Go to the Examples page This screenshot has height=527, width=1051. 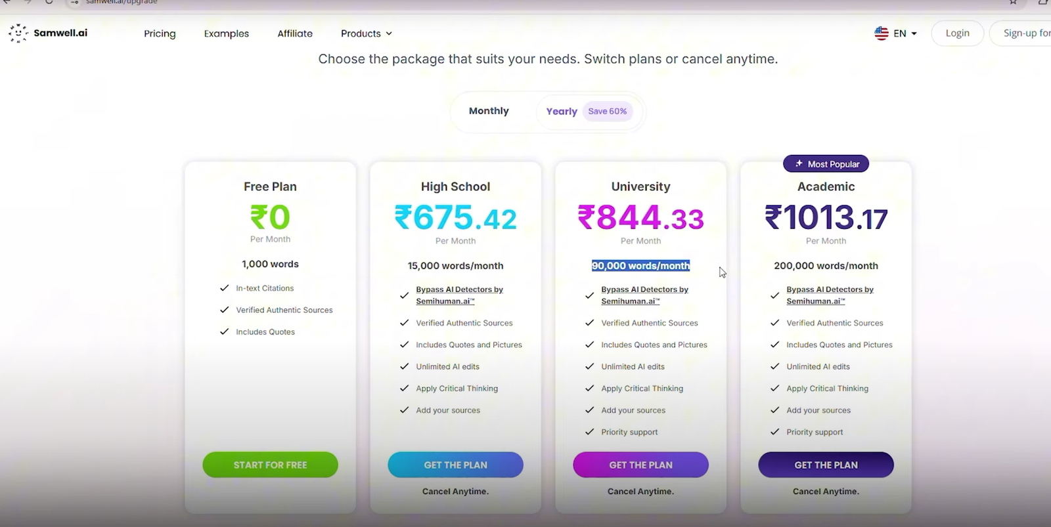[x=227, y=33]
